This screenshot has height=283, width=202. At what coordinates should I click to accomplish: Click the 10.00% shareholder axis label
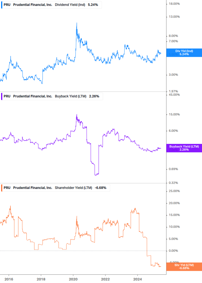click(x=174, y=227)
